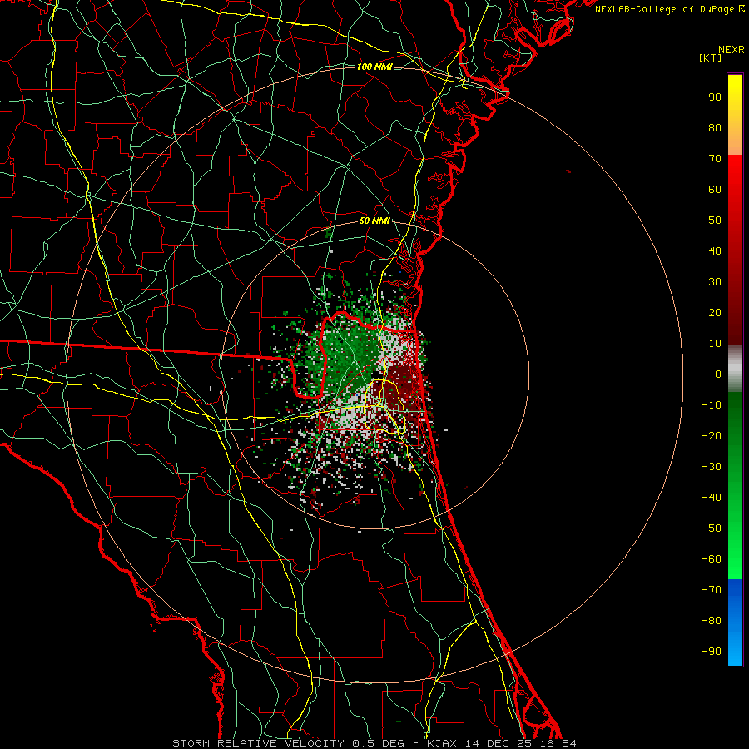This screenshot has width=749, height=749.
Task: Click the "20" value on velocity scale
Action: (x=715, y=312)
